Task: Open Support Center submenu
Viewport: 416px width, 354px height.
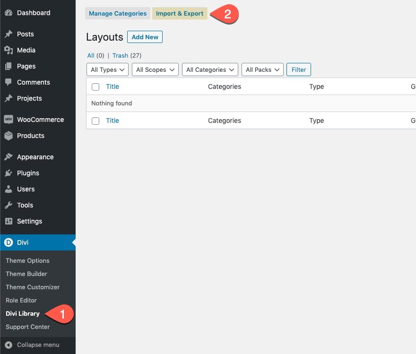Action: [27, 327]
